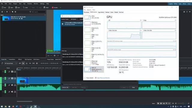The image size is (192, 108).
Task: Click Fewer details in Task Manager
Action: pos(89,78)
